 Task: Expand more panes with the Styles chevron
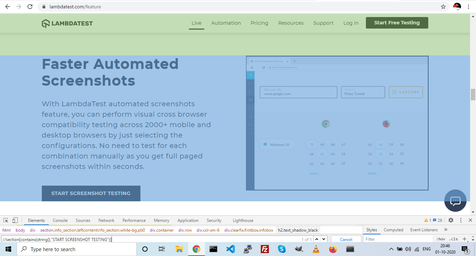(x=446, y=230)
